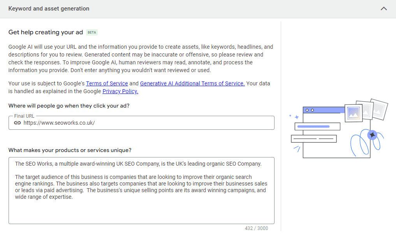The width and height of the screenshot is (396, 235).
Task: Click the 'Get help creating your ad' heading
Action: [x=46, y=32]
